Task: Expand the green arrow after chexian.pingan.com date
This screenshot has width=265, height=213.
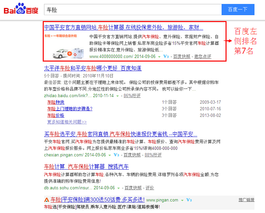Action: [x=109, y=155]
